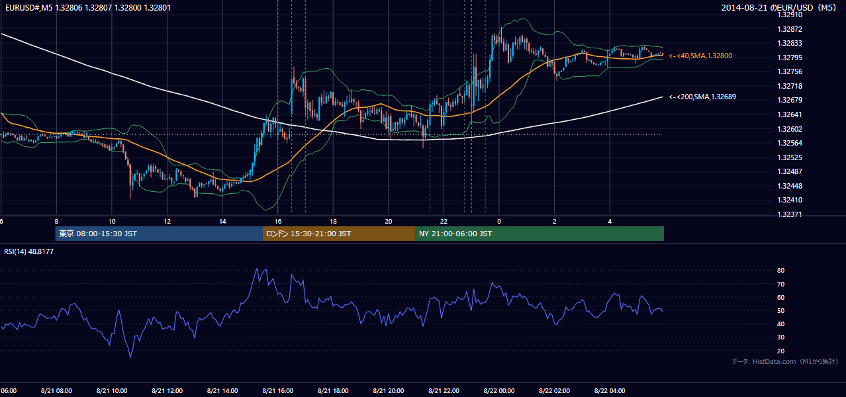The image size is (846, 397).
Task: Click hour tick 2 under price chart
Action: point(555,221)
